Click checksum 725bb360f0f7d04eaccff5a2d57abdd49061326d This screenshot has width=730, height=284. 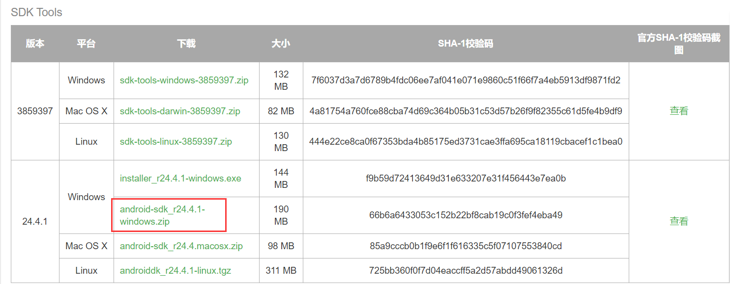tap(466, 271)
